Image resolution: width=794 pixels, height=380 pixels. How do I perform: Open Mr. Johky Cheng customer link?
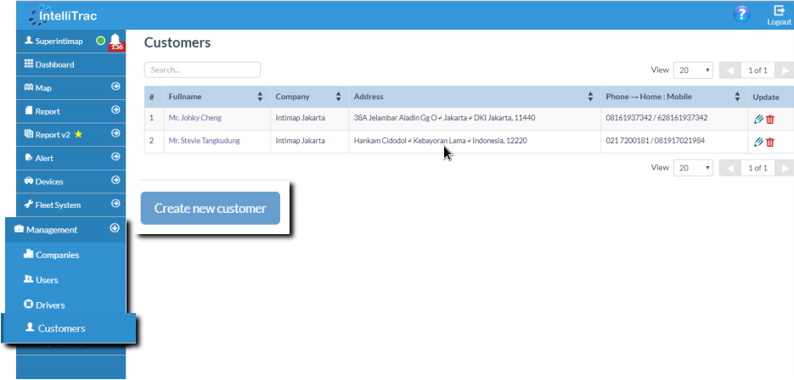tap(194, 118)
